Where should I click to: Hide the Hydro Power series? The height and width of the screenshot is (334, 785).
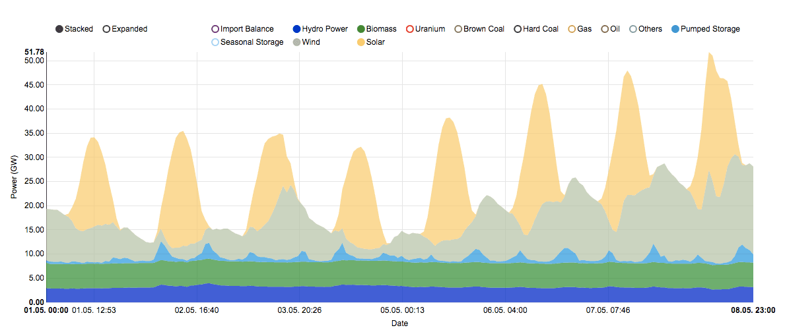pyautogui.click(x=296, y=29)
